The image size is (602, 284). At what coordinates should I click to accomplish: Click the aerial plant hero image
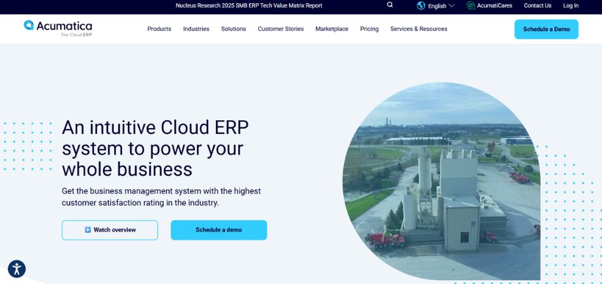coord(442,181)
